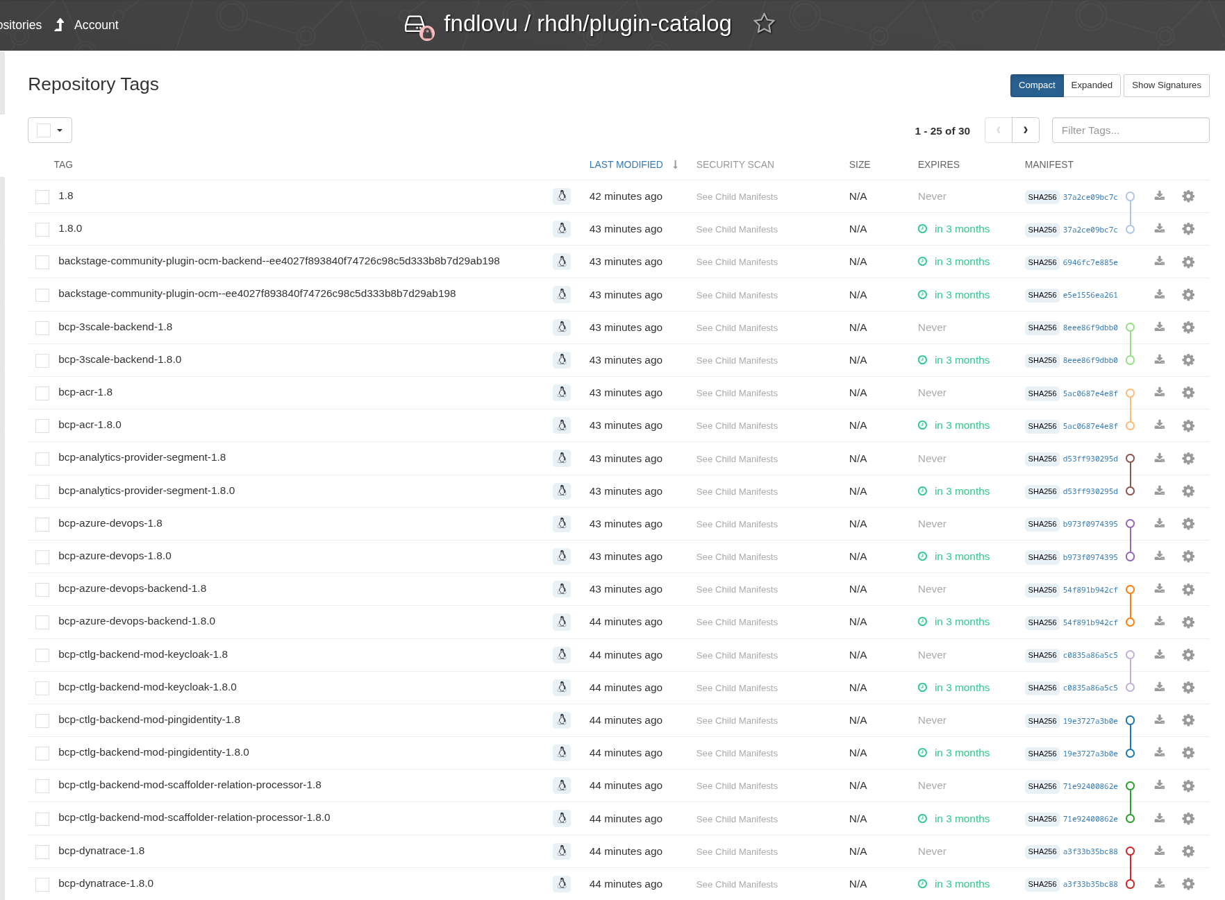Star the rhdh/plugin-catalog repository
Screen dimensions: 1225x900
[x=764, y=24]
